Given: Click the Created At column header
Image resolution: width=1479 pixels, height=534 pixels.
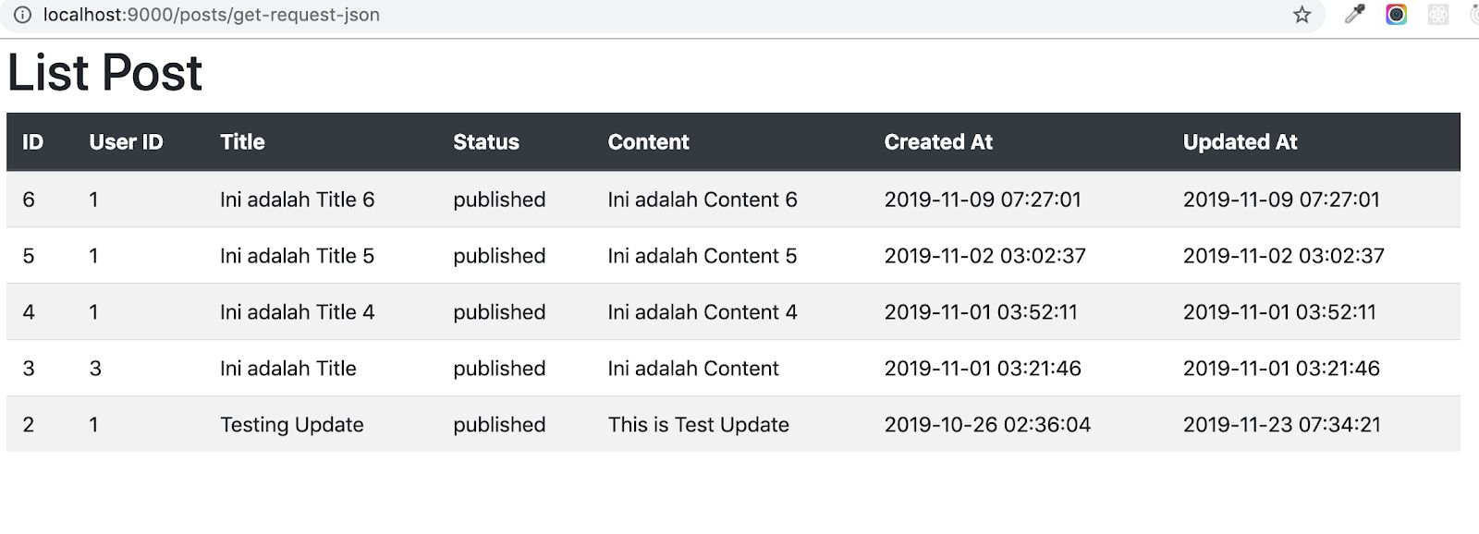Looking at the screenshot, I should tap(938, 142).
